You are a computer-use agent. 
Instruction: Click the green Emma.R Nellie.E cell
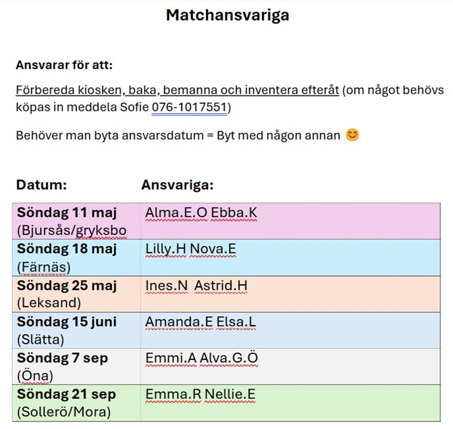pyautogui.click(x=290, y=403)
